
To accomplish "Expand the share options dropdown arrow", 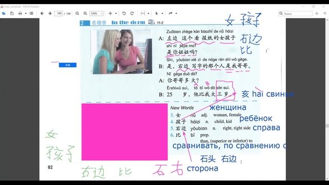I will 176,13.
